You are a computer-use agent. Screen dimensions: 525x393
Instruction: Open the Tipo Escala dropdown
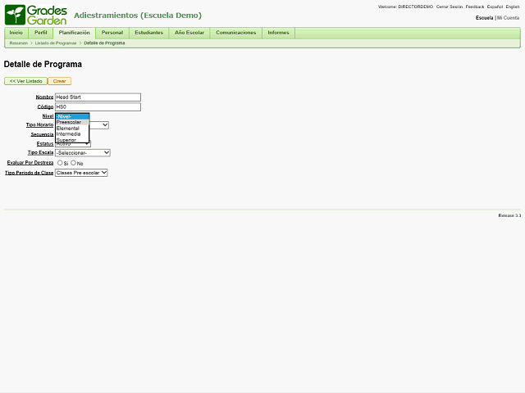point(83,153)
